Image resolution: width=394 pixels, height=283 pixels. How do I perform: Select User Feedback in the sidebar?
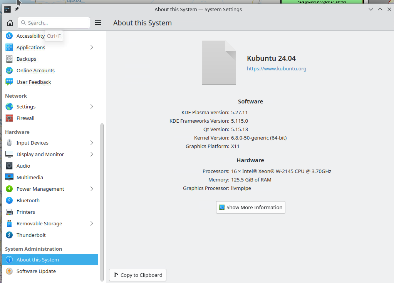click(x=50, y=82)
